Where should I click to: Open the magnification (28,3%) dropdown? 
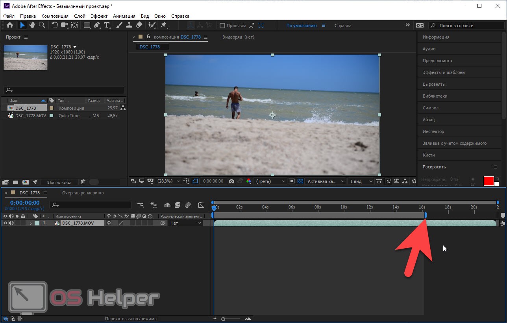(169, 181)
